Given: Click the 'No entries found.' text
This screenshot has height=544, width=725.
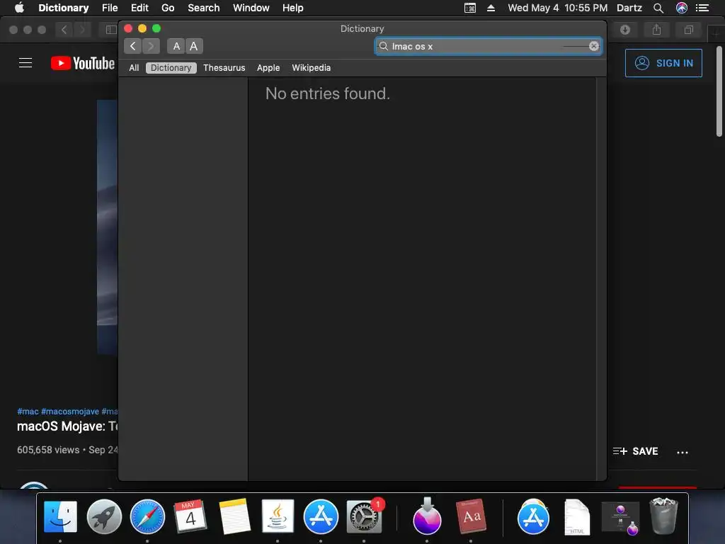Looking at the screenshot, I should tap(327, 93).
